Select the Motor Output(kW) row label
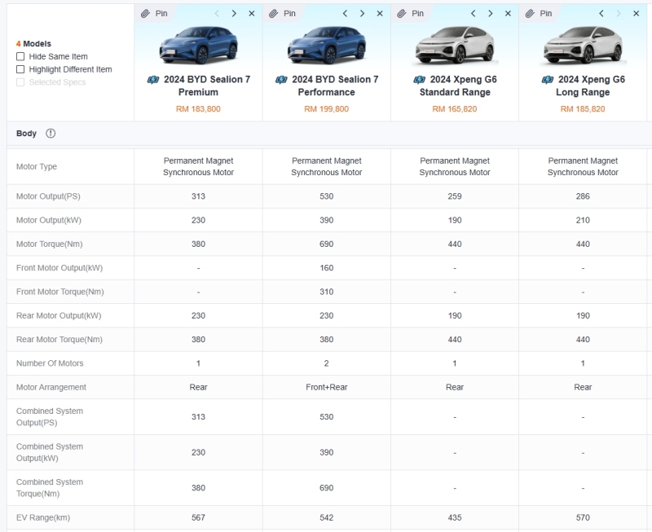The image size is (652, 532). coord(49,220)
